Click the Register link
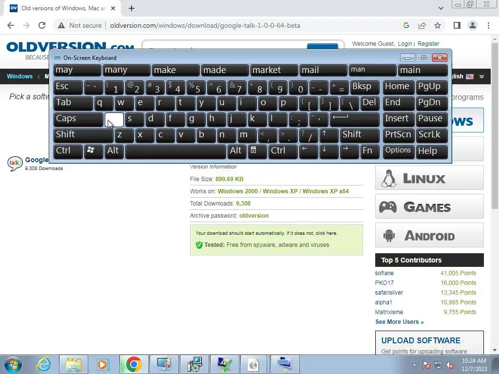The width and height of the screenshot is (499, 374). tap(428, 43)
